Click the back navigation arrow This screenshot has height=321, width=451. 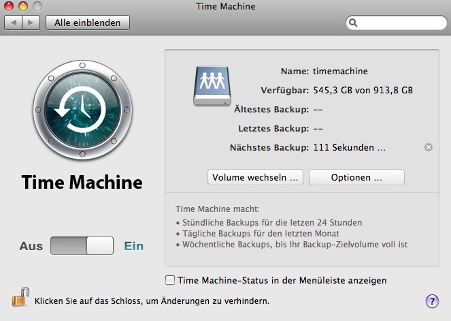14,22
